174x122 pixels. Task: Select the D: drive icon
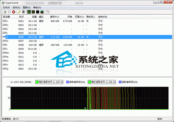pos(4,25)
